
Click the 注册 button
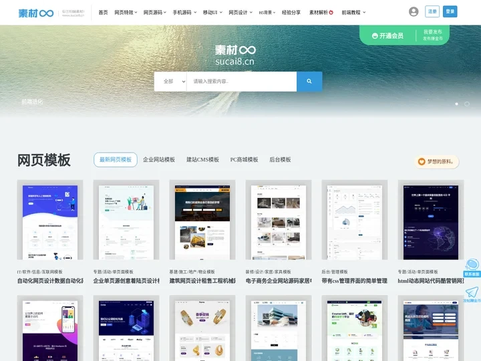432,11
